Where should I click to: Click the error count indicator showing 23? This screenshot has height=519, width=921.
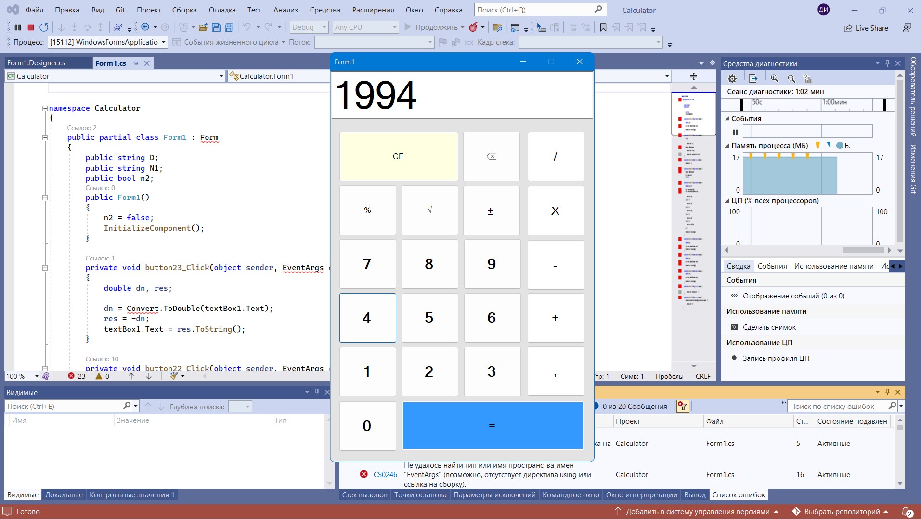point(77,376)
